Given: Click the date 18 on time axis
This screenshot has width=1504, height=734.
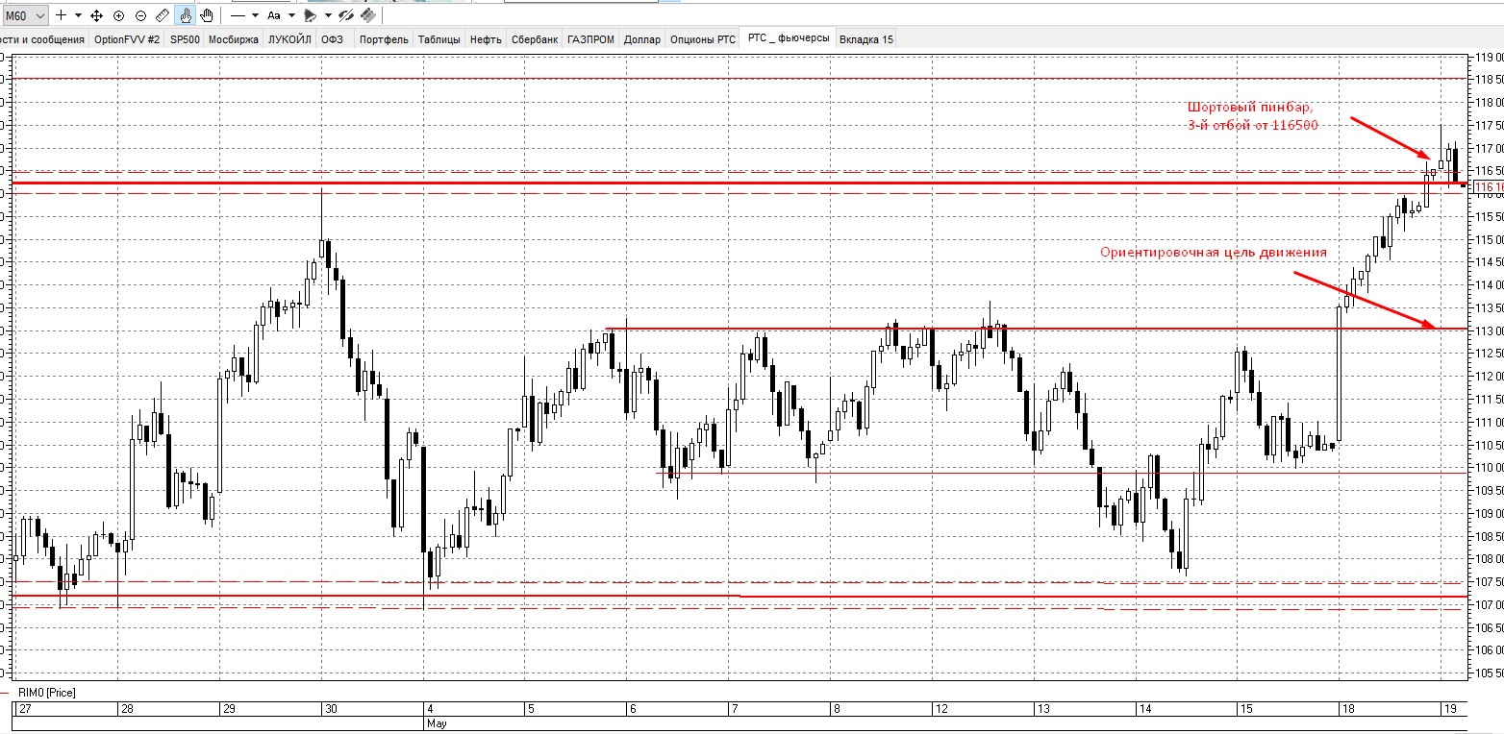Looking at the screenshot, I should click(1349, 709).
